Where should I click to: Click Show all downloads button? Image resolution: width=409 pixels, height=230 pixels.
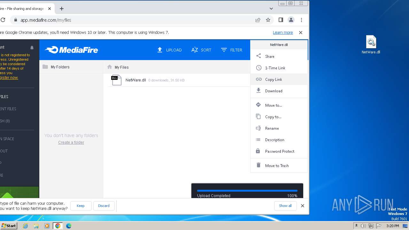(x=285, y=206)
